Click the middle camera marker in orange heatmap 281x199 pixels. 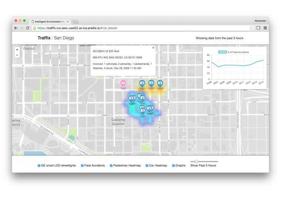pos(152,83)
